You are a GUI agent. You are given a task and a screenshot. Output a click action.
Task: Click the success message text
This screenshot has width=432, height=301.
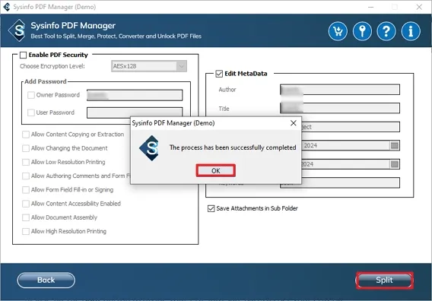click(x=233, y=147)
